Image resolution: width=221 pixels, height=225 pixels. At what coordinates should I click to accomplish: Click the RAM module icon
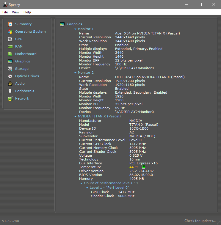pyautogui.click(x=10, y=47)
